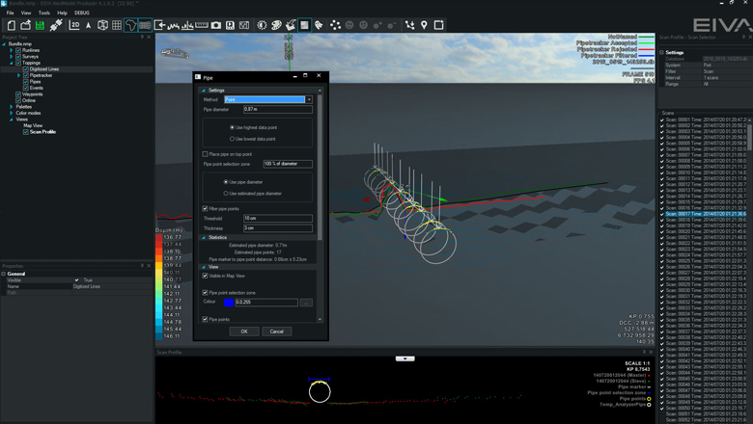Collapse the Toppings tree node

(12, 63)
